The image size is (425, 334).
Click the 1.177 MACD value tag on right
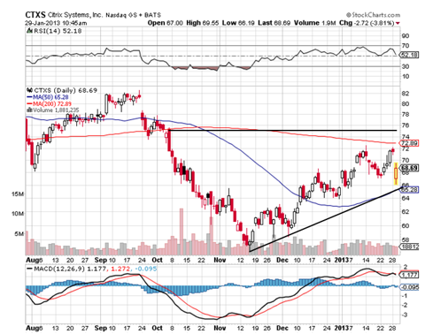click(409, 275)
